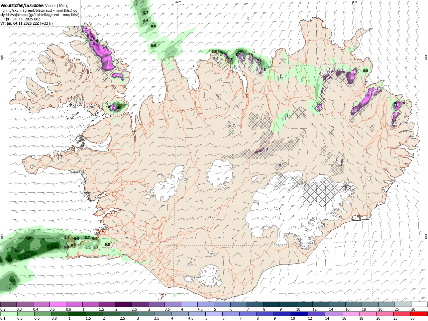Click the '0.1' label of the lower legend
This screenshot has height=321, width=428.
point(3,319)
